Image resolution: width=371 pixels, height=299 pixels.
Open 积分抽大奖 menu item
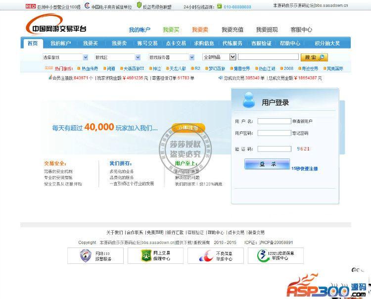point(327,44)
